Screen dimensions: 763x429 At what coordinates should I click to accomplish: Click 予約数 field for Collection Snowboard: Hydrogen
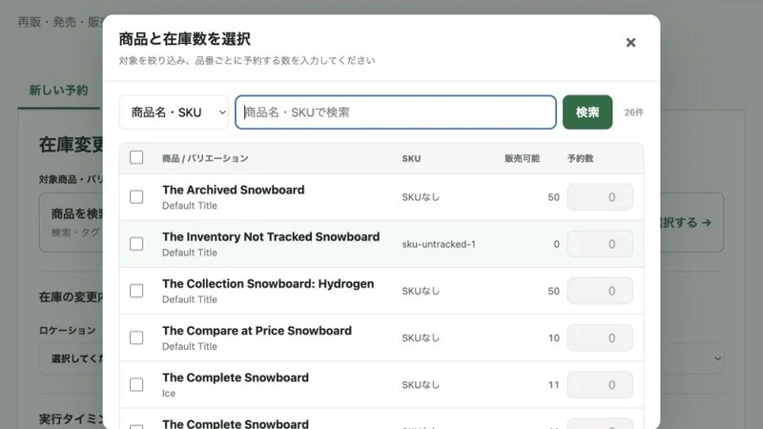click(600, 291)
